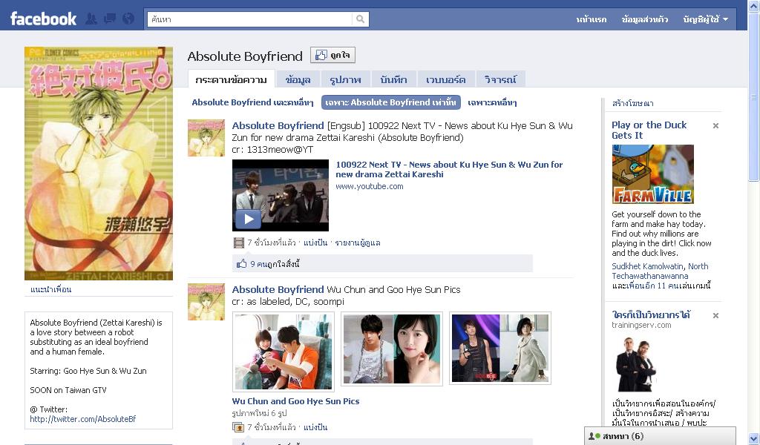
Task: Click the vertical scrollbar thumb
Action: (x=754, y=97)
